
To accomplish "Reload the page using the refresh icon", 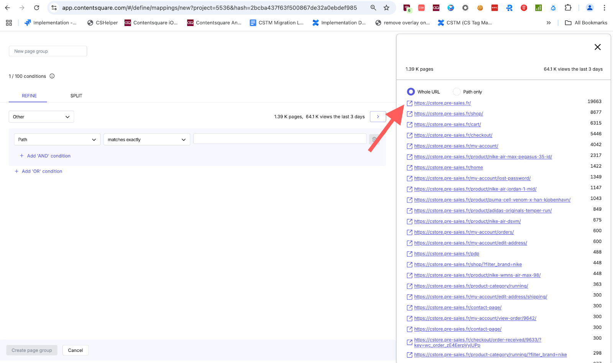I will click(x=36, y=7).
